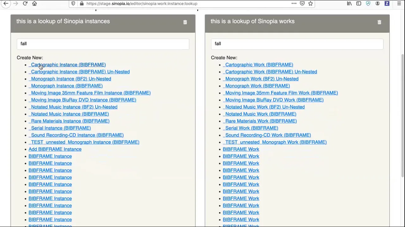Reload the page
Screen dimensions: 405x227
pos(25,3)
